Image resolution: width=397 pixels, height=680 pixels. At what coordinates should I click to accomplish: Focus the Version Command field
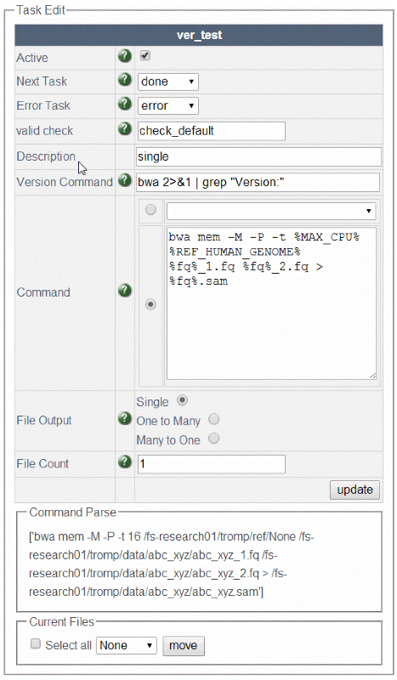pos(258,182)
